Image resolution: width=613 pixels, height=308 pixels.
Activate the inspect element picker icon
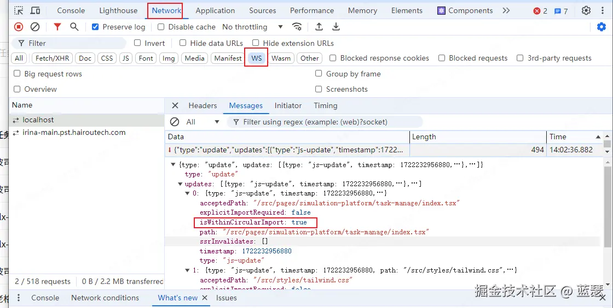pyautogui.click(x=19, y=10)
